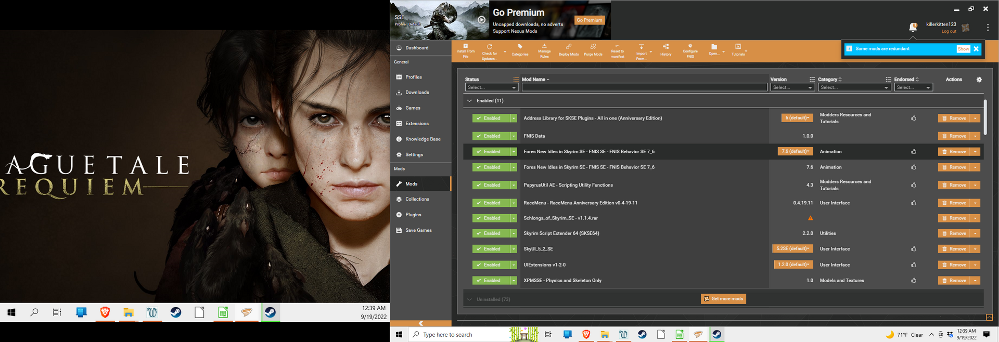Click the Mod Name filter input field
The width and height of the screenshot is (999, 342).
pos(644,87)
